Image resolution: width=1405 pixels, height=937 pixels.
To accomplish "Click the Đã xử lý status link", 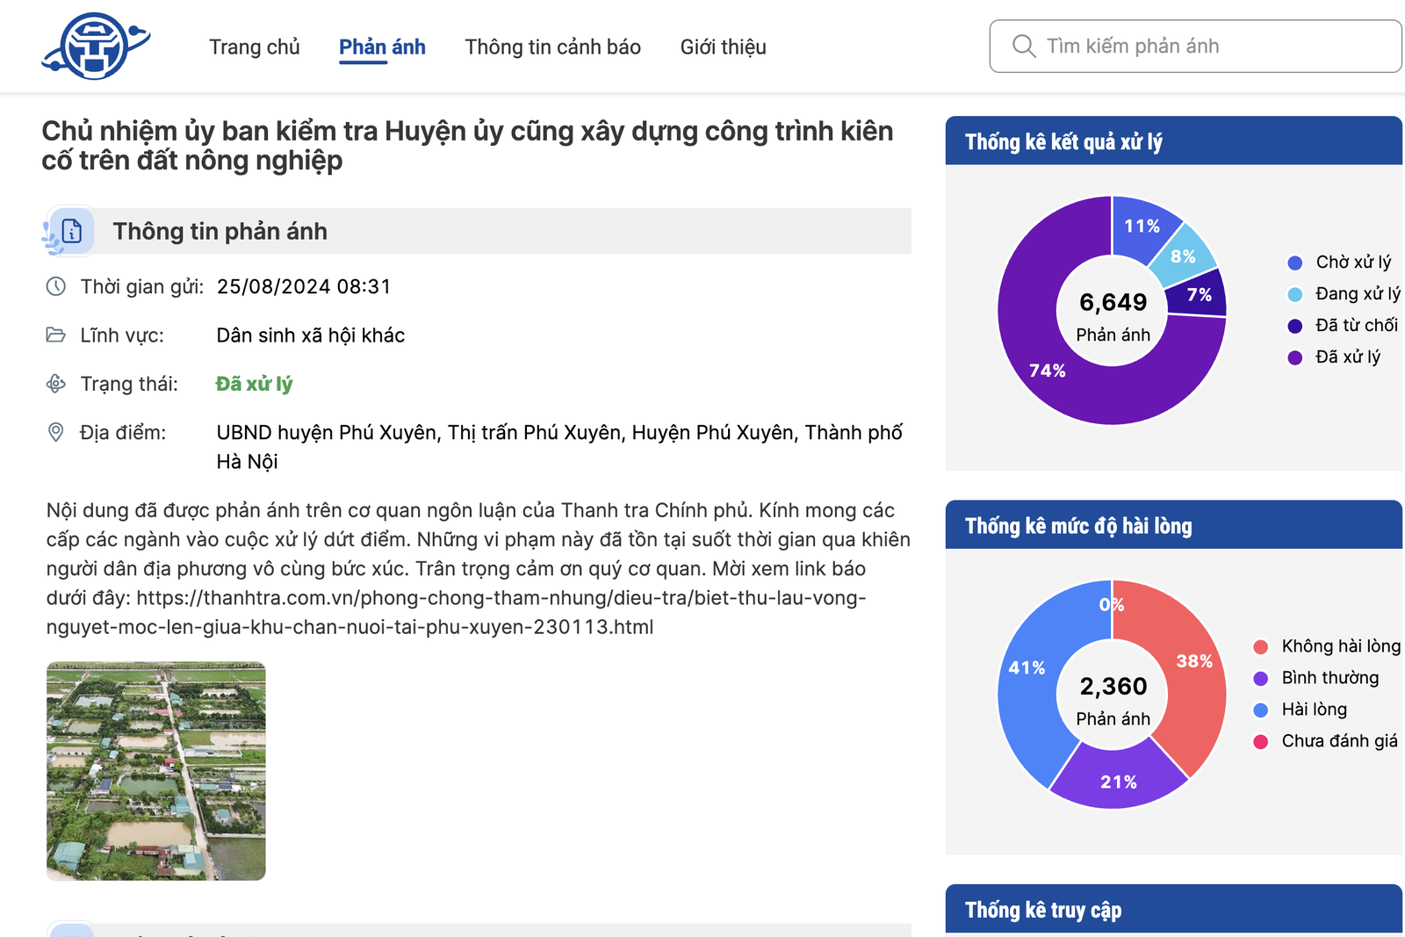I will pos(254,384).
